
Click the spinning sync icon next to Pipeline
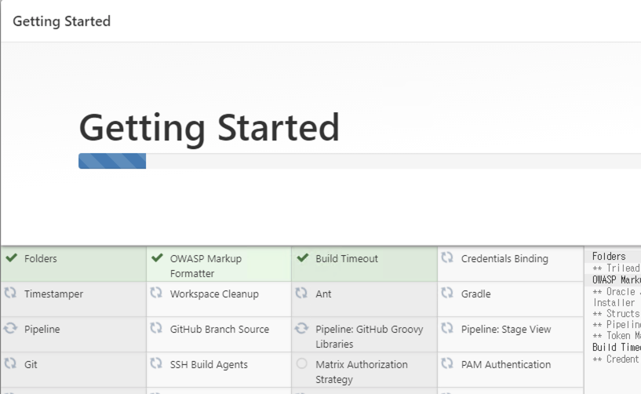click(x=11, y=328)
